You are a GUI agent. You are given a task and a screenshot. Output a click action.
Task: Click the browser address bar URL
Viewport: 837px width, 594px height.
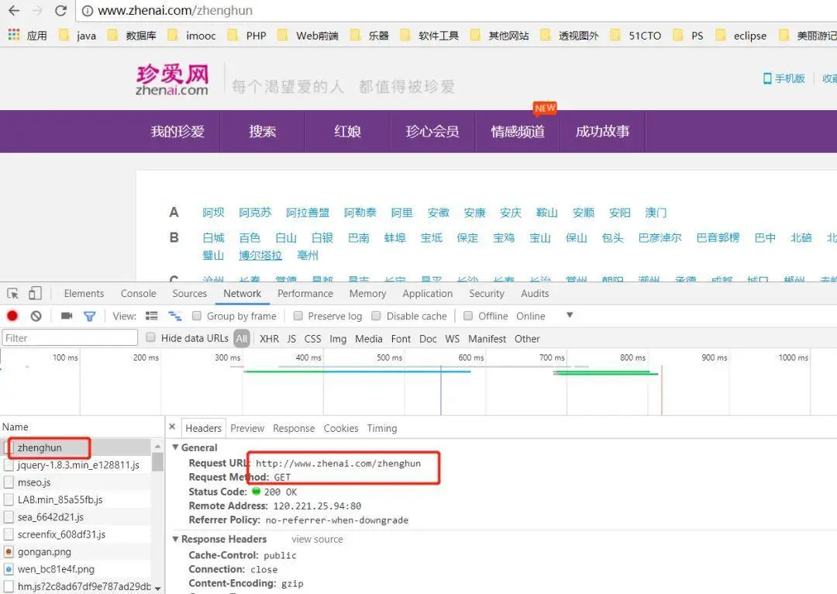pos(175,11)
